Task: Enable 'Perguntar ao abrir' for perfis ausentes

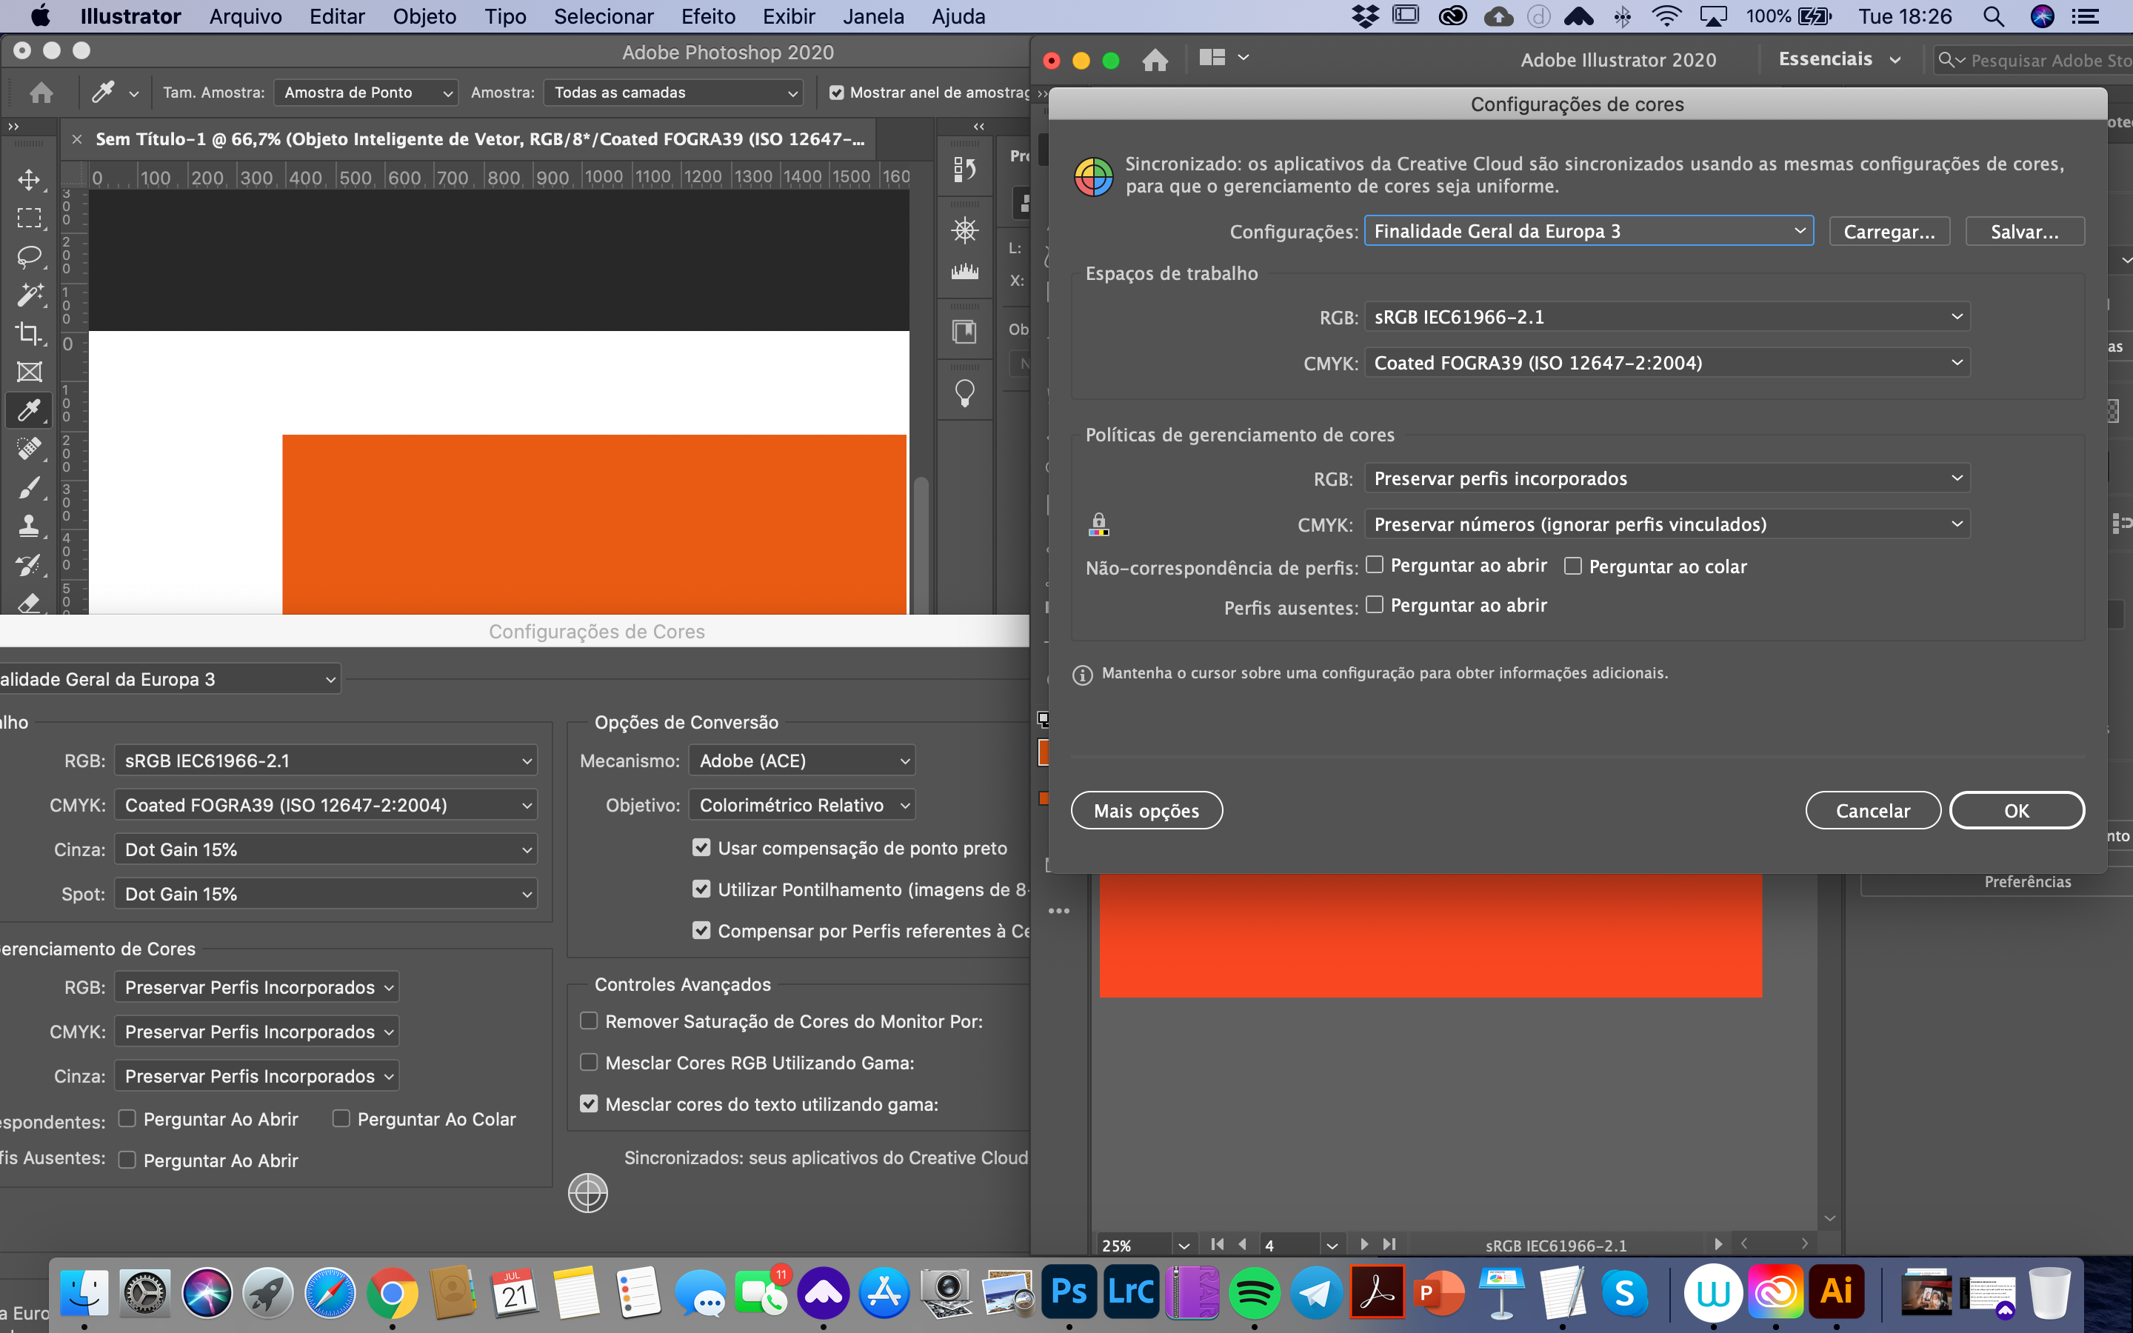Action: pyautogui.click(x=1376, y=605)
